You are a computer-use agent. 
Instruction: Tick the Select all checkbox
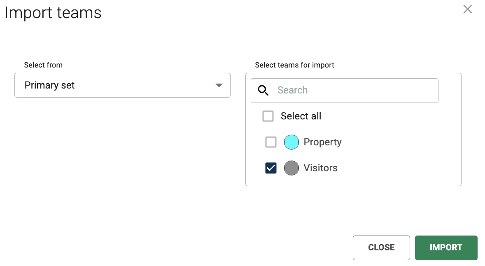pyautogui.click(x=268, y=116)
